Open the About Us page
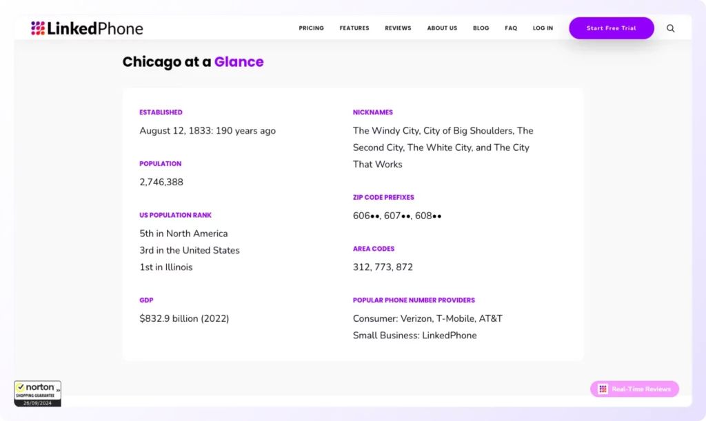Image resolution: width=706 pixels, height=421 pixels. tap(442, 28)
